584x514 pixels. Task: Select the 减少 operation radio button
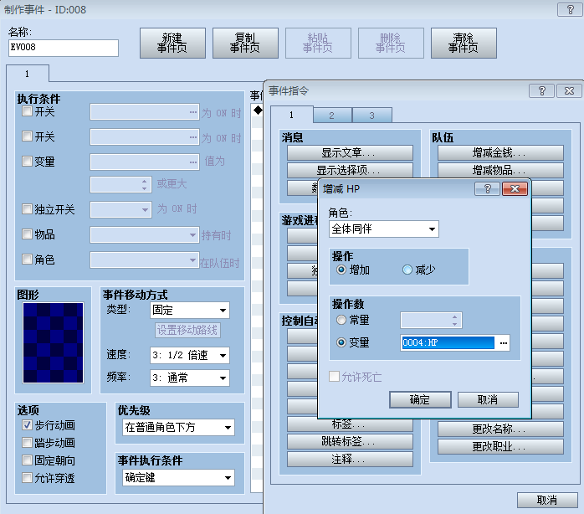[407, 270]
